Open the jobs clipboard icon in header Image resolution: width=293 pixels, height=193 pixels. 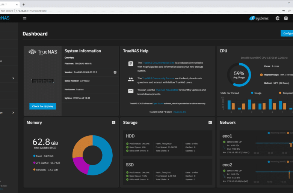click(x=286, y=18)
